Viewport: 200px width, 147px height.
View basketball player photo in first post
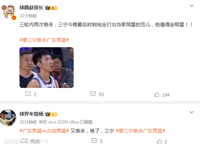point(47,67)
